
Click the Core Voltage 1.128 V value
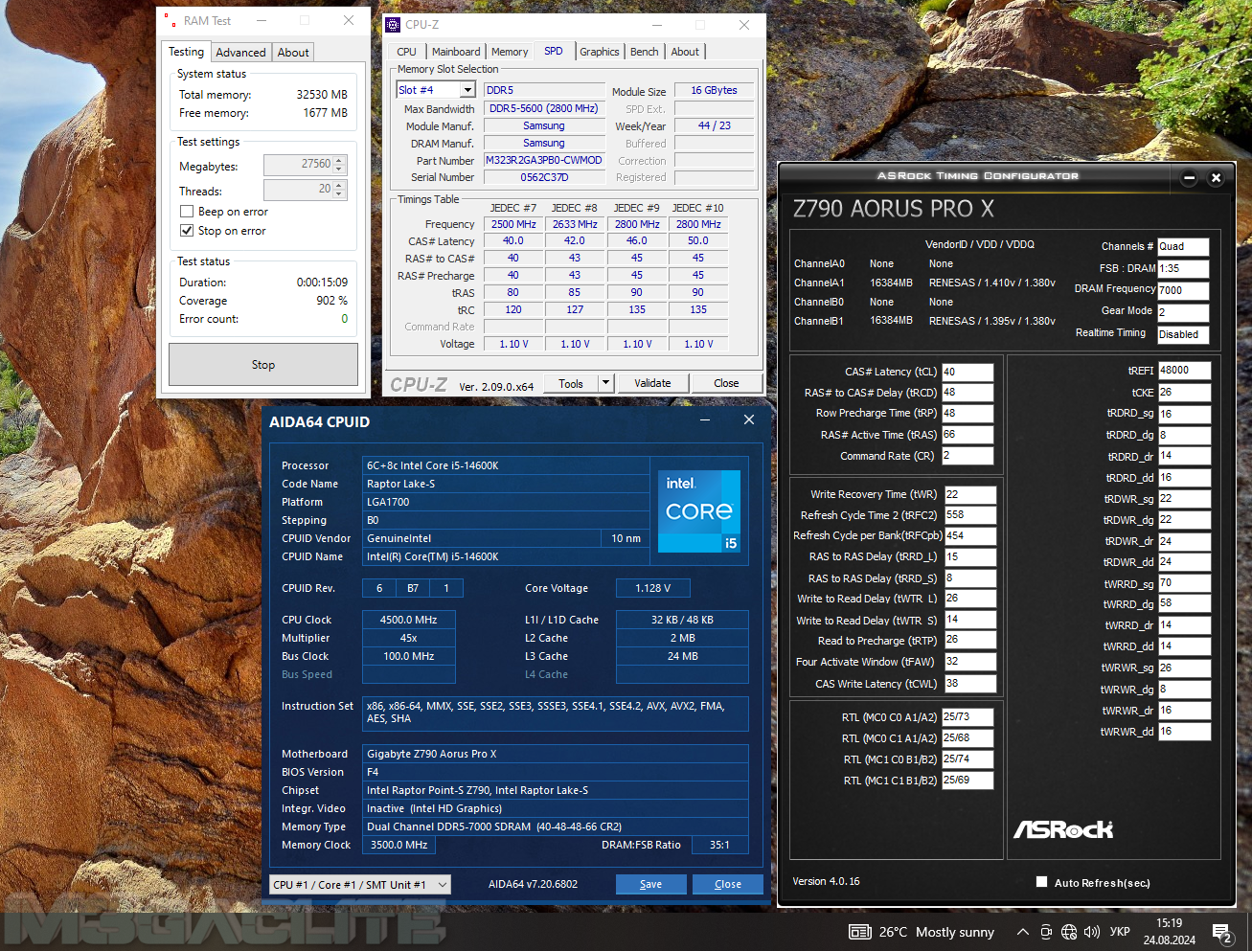[653, 588]
